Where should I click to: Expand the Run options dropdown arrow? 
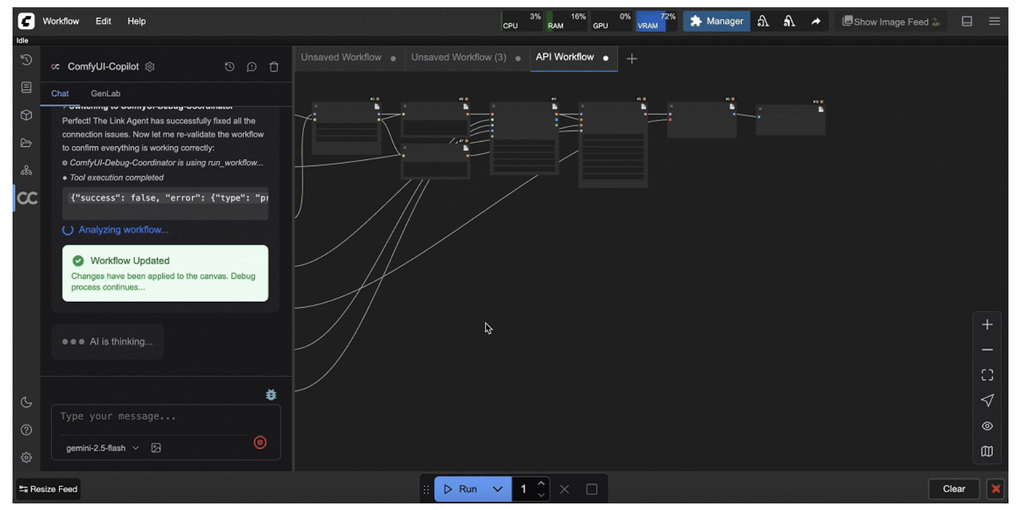click(498, 489)
